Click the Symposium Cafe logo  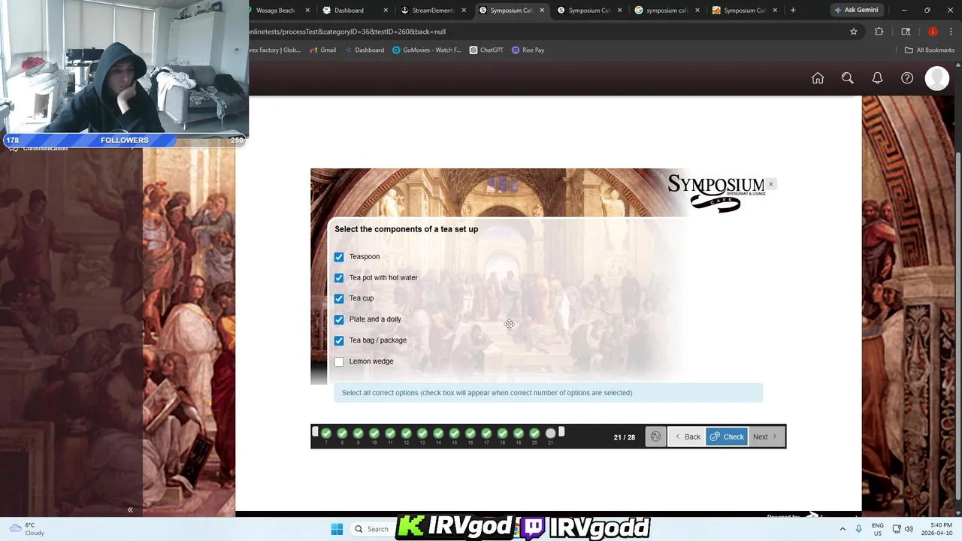coord(715,193)
